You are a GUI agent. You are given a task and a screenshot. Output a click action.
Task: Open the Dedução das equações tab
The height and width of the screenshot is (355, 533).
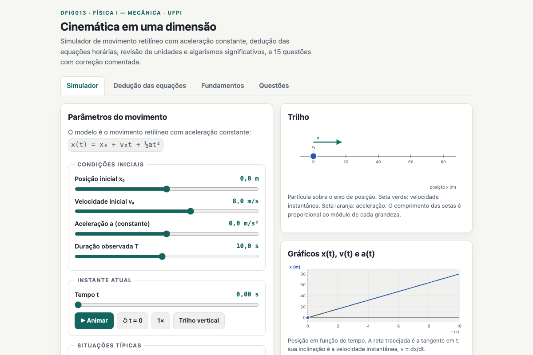pos(150,86)
